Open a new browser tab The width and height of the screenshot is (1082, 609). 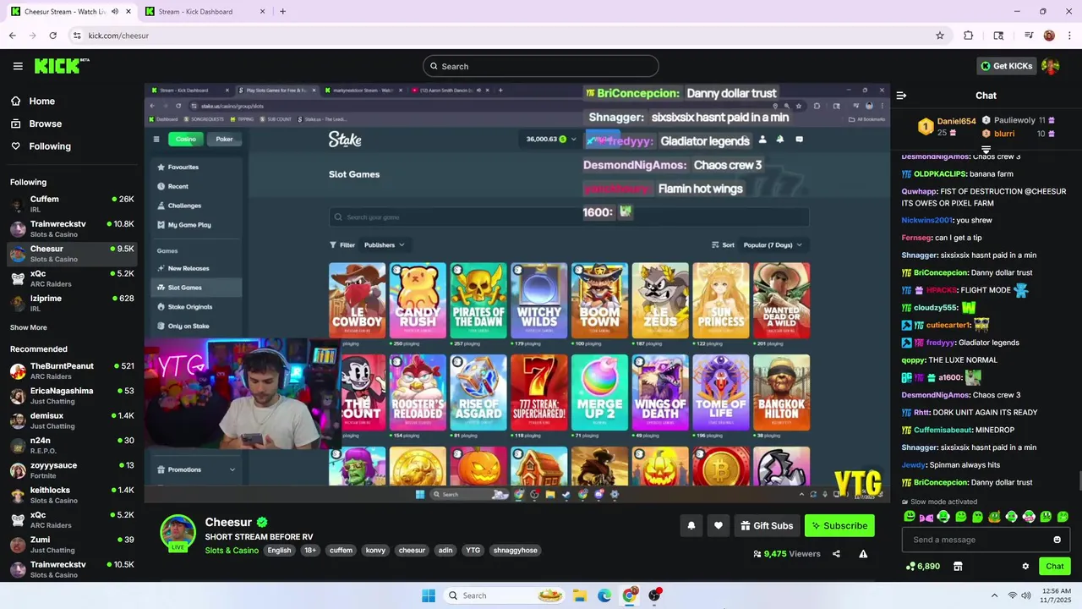tap(282, 12)
